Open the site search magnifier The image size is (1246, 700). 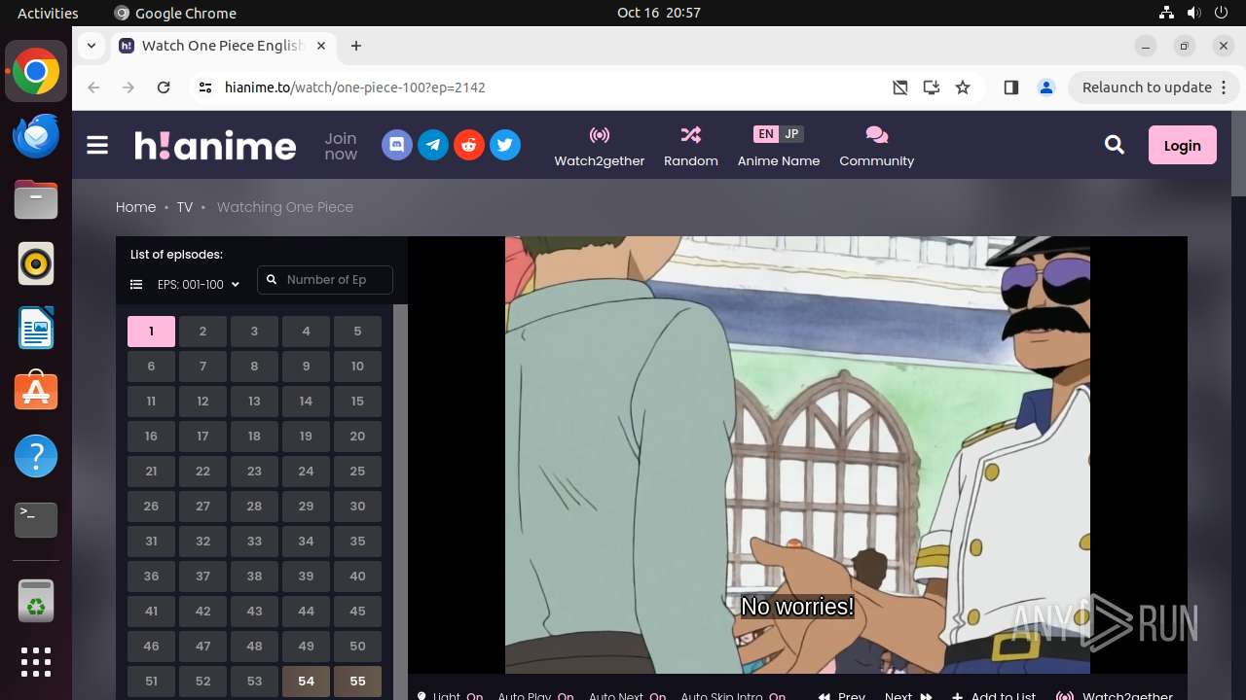[1115, 145]
